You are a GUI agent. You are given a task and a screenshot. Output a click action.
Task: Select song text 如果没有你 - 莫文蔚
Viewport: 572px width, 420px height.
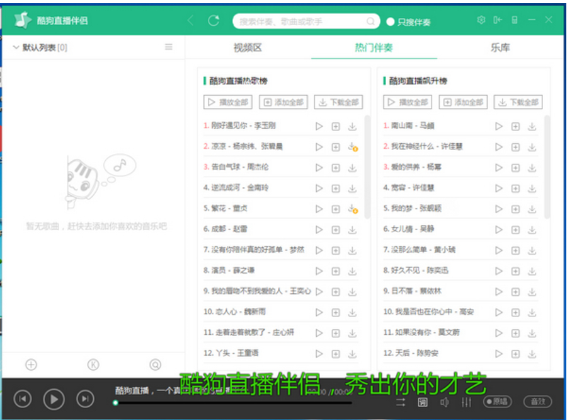(x=427, y=332)
